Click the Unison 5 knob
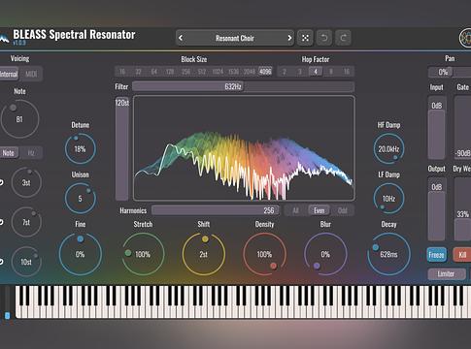471x349 pixels. point(81,199)
